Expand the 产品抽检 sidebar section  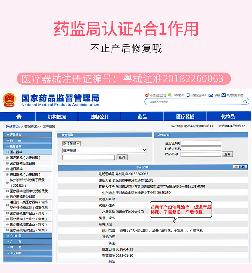(x=27, y=134)
